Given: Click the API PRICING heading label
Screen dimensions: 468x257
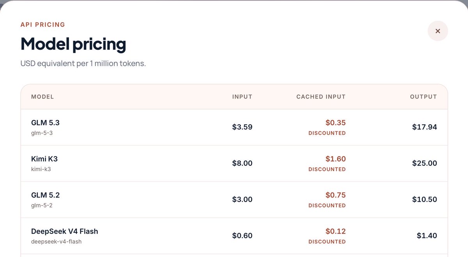Looking at the screenshot, I should [43, 25].
